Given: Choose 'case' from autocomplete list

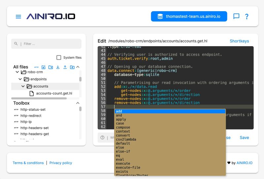Looking at the screenshot, I should click(170, 123).
